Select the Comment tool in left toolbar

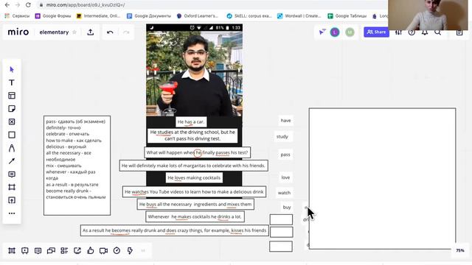[12, 174]
